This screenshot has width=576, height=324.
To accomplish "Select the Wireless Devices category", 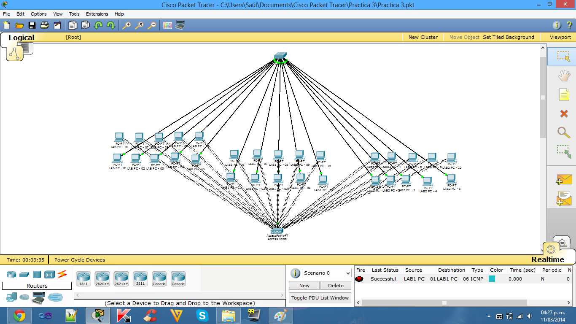I will pyautogui.click(x=49, y=275).
